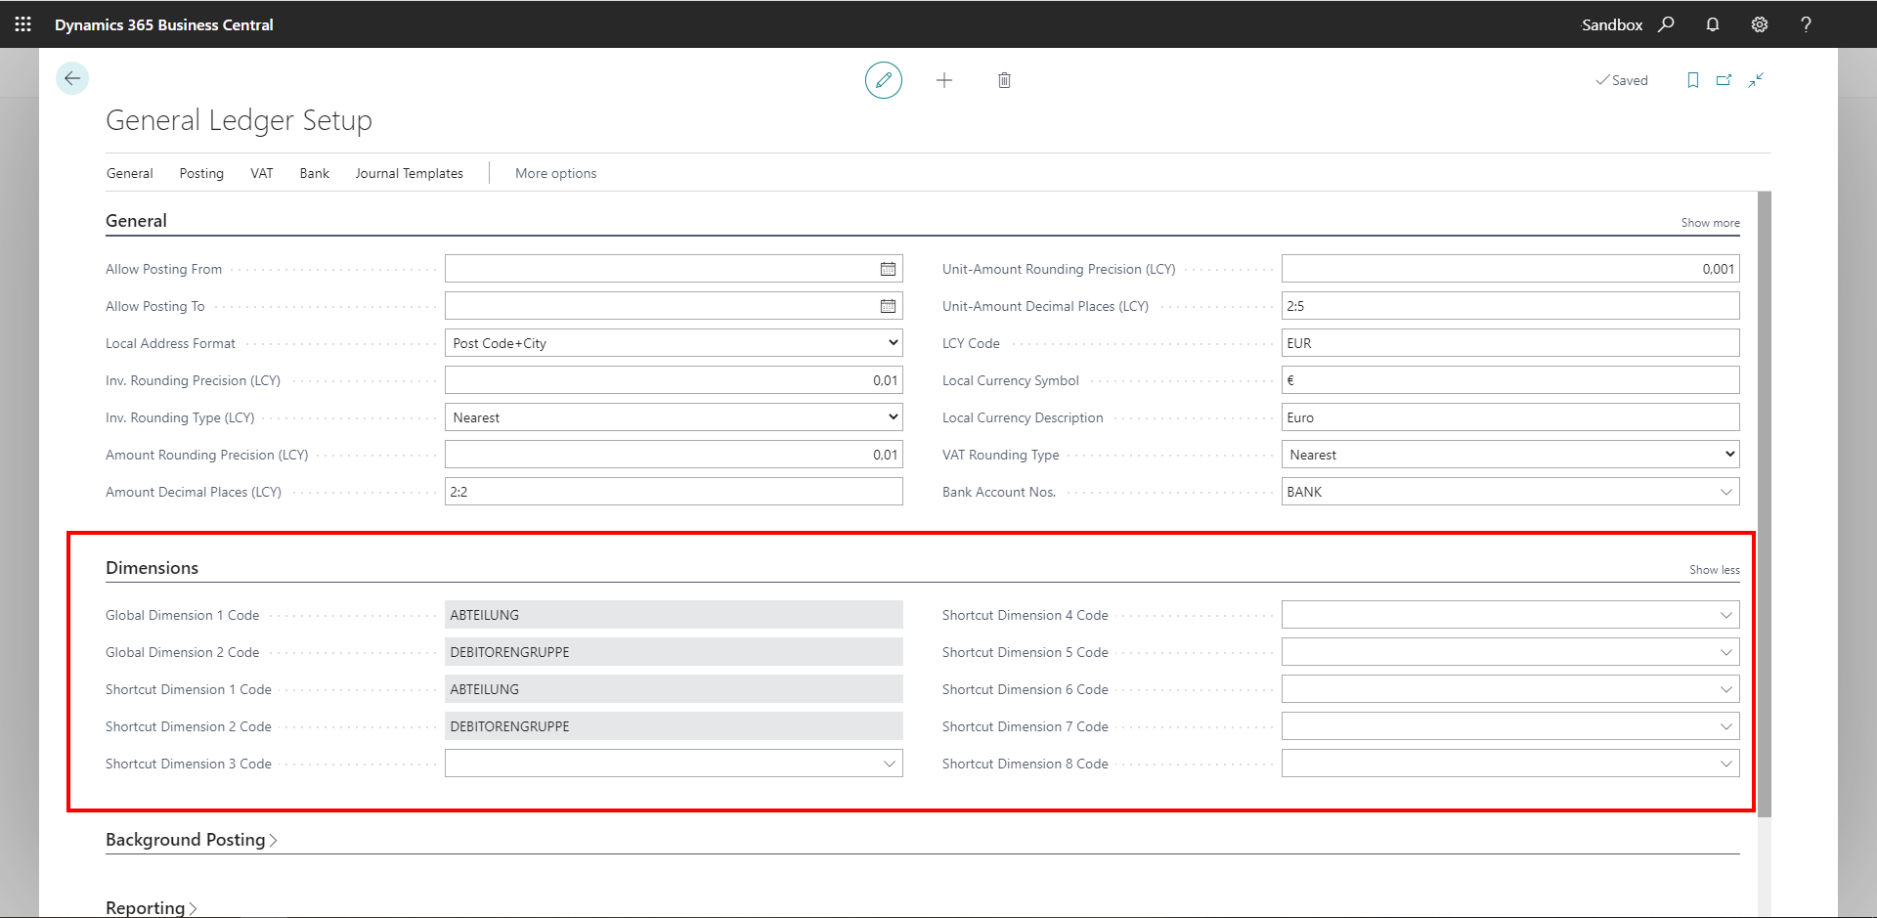Screen dimensions: 1877x918
Task: Click Unit-Amount Decimal Places field
Action: pos(1510,306)
